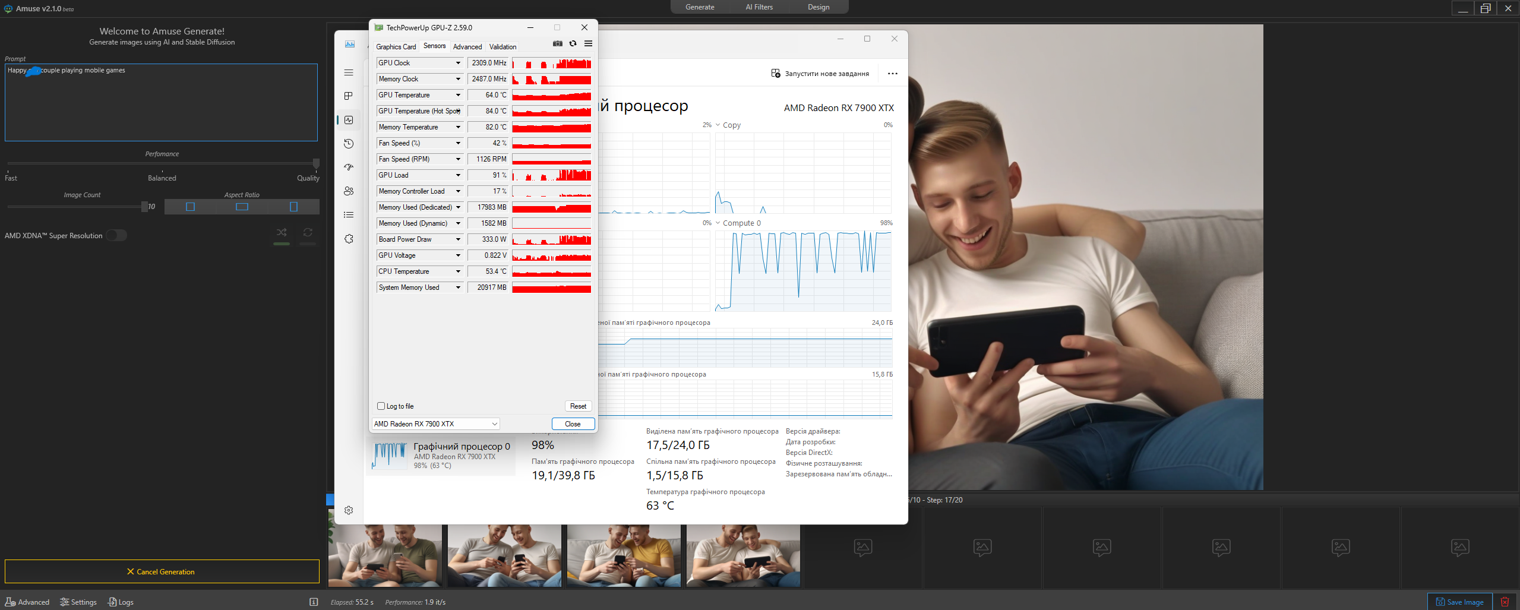Open Amuse settings gear in the sidebar
This screenshot has width=1520, height=610.
point(349,510)
